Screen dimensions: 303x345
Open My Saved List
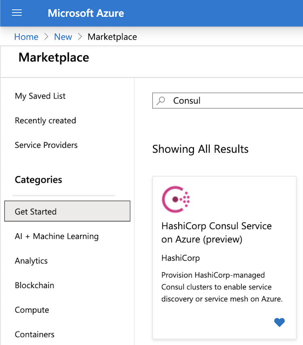coord(40,96)
